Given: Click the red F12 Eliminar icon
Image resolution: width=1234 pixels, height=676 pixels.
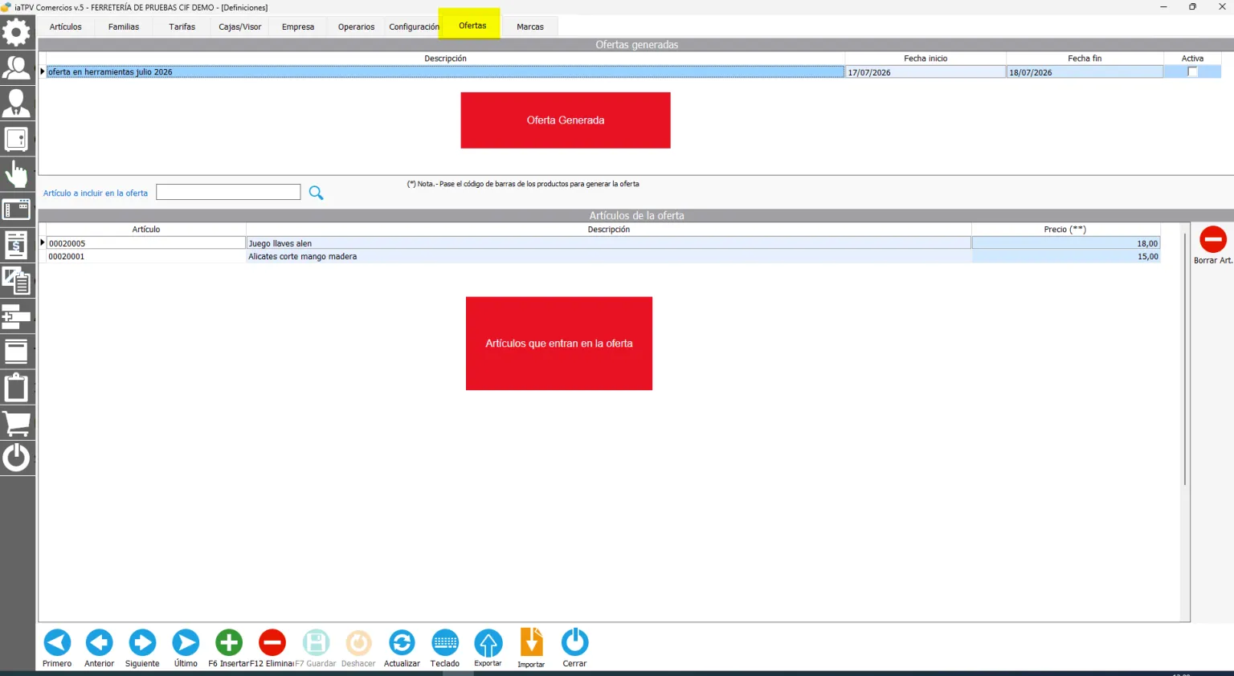Looking at the screenshot, I should pyautogui.click(x=272, y=642).
